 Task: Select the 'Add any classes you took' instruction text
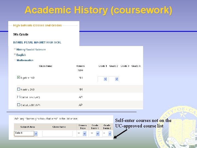[x=46, y=119]
